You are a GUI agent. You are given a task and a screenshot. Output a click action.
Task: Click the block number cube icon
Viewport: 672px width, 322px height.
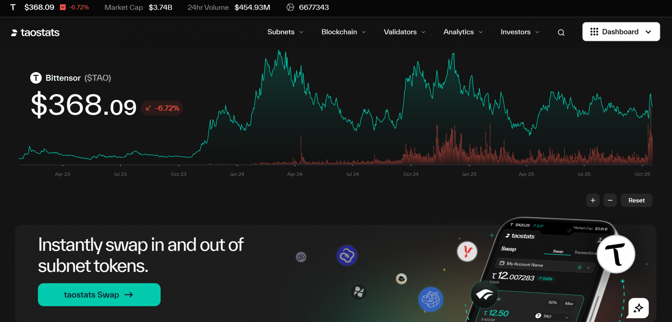coord(290,7)
